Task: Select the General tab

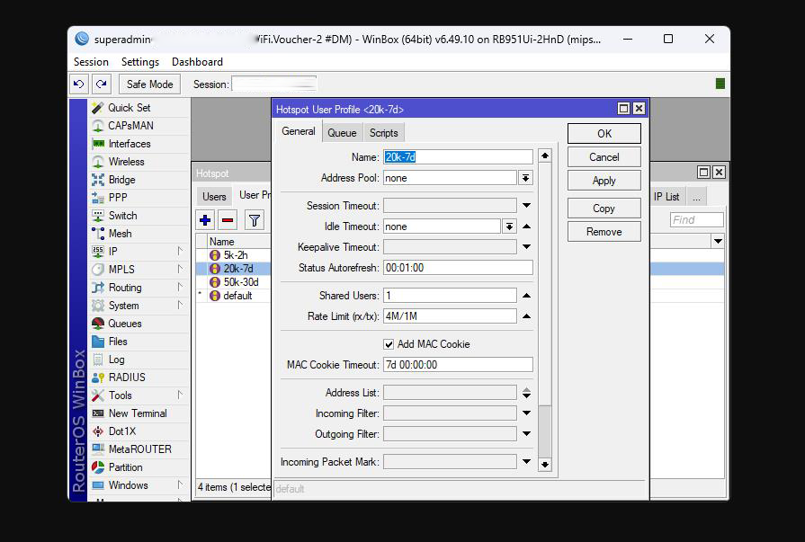Action: click(299, 131)
